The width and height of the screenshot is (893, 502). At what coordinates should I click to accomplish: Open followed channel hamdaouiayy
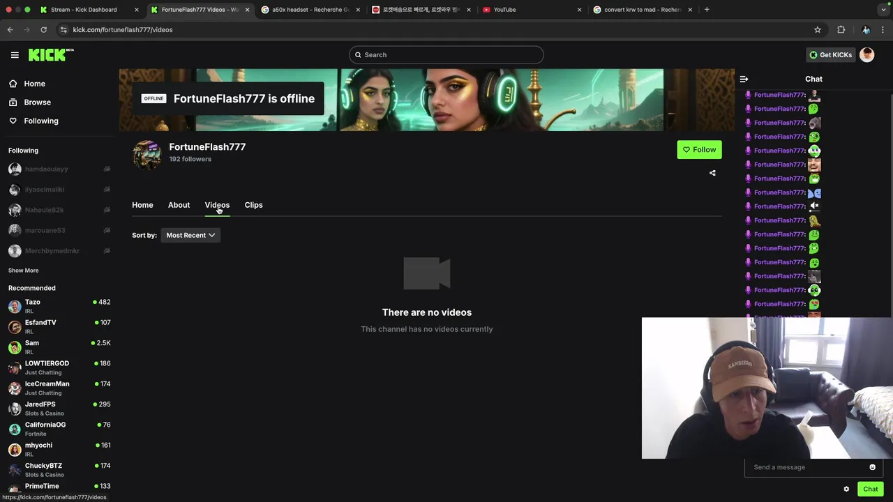click(x=59, y=169)
